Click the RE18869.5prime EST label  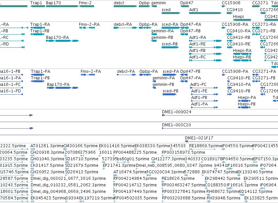tap(205, 146)
